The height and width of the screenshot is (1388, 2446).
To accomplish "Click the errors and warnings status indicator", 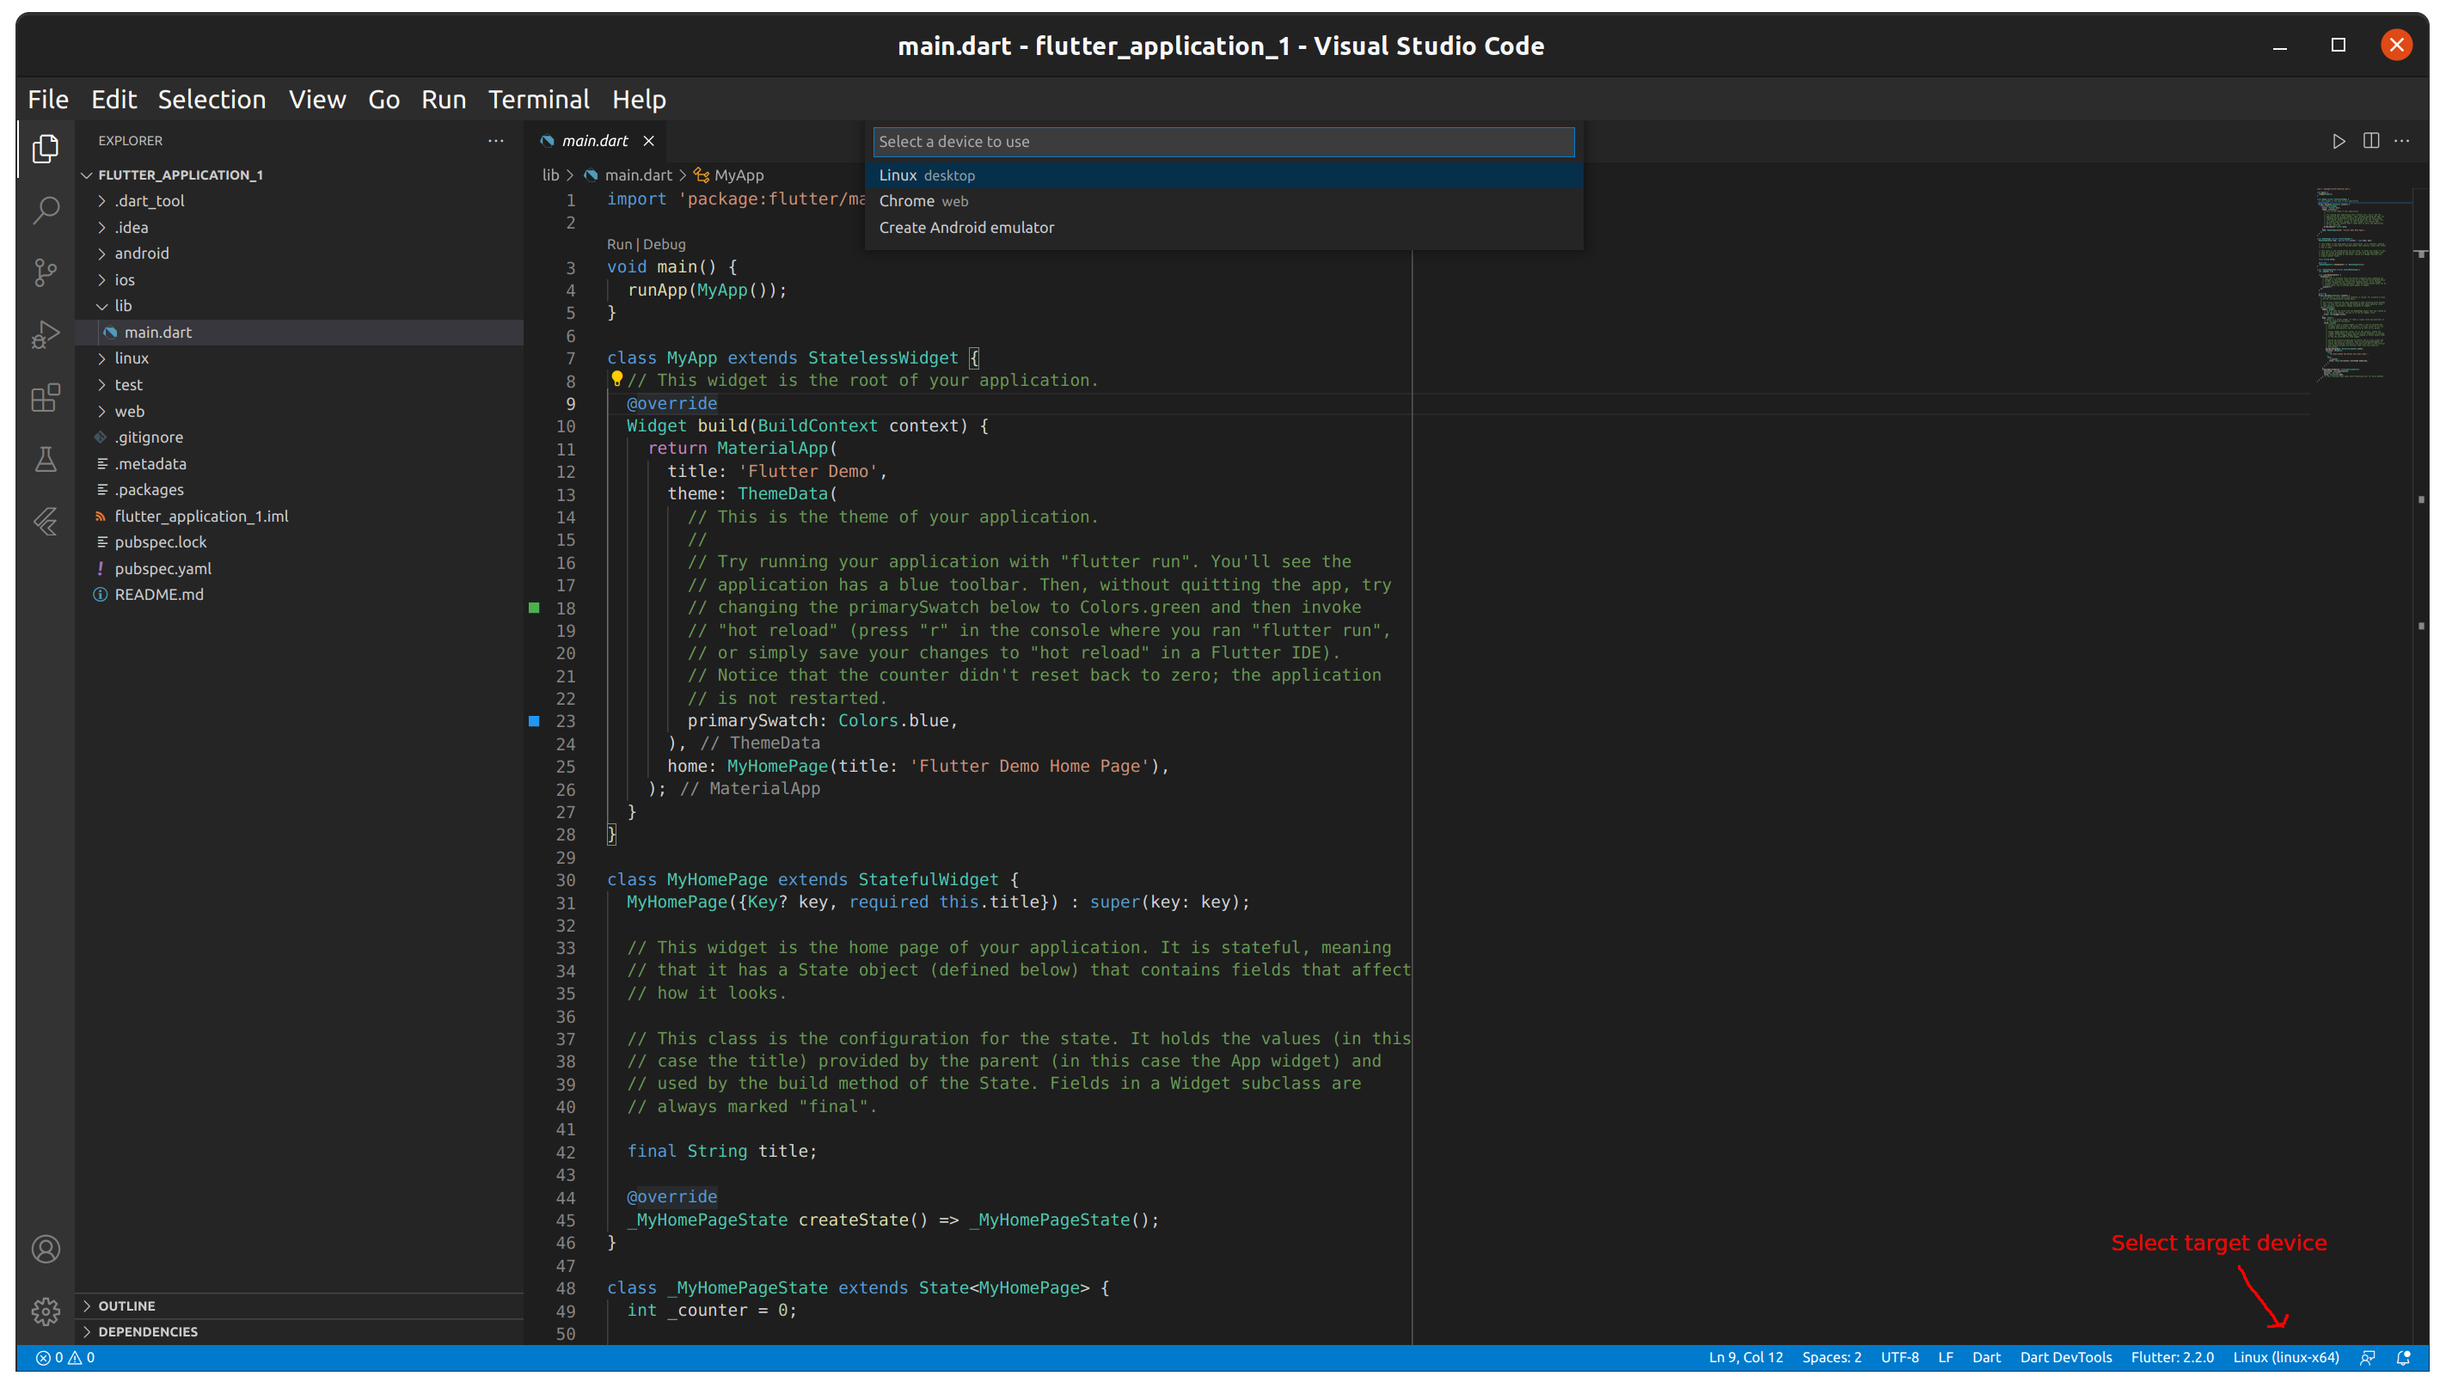I will pyautogui.click(x=64, y=1358).
